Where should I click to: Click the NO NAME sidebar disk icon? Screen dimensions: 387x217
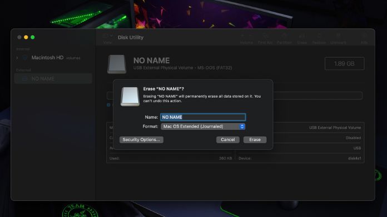24,79
